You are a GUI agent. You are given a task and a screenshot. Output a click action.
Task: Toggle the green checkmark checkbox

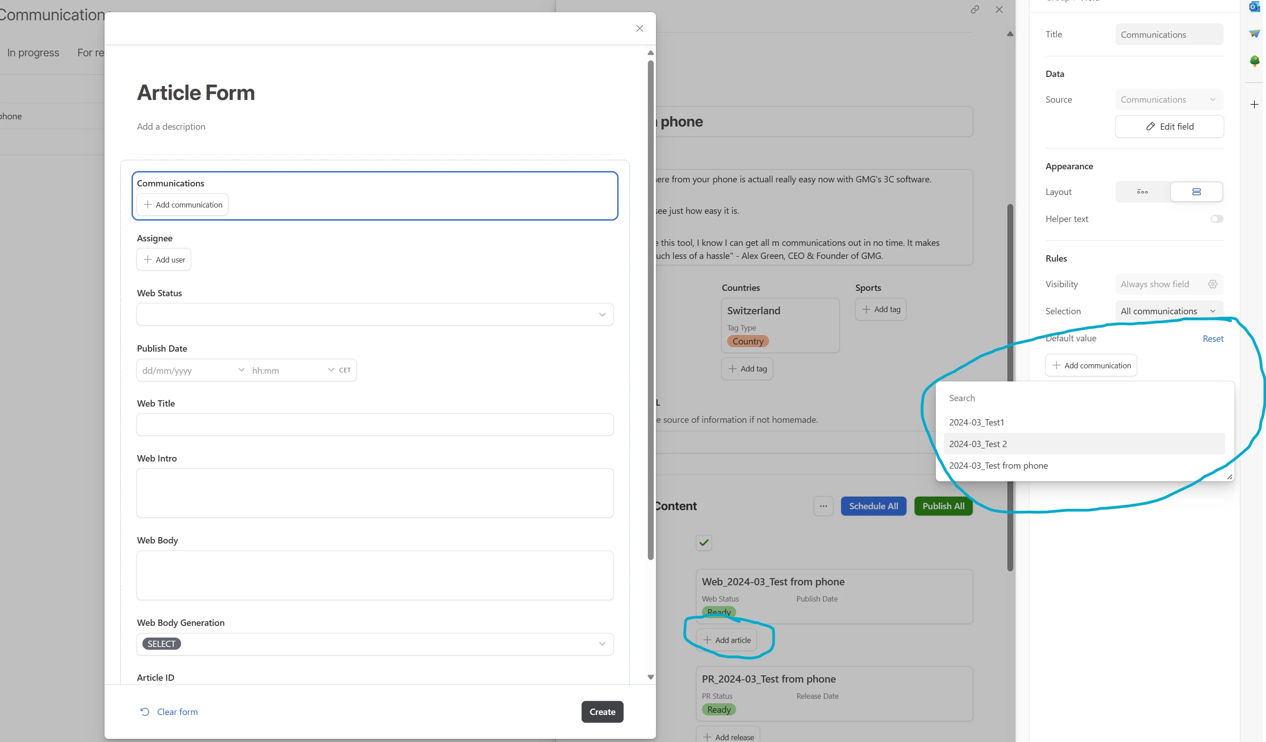[x=704, y=542]
